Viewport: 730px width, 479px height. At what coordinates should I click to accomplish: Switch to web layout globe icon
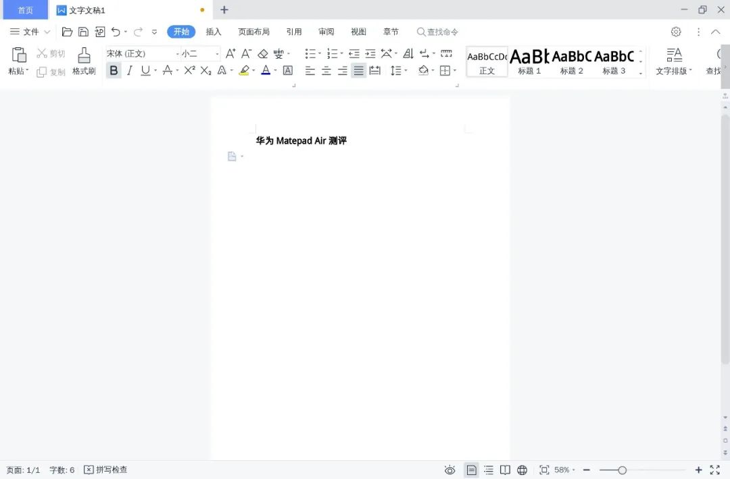522,470
